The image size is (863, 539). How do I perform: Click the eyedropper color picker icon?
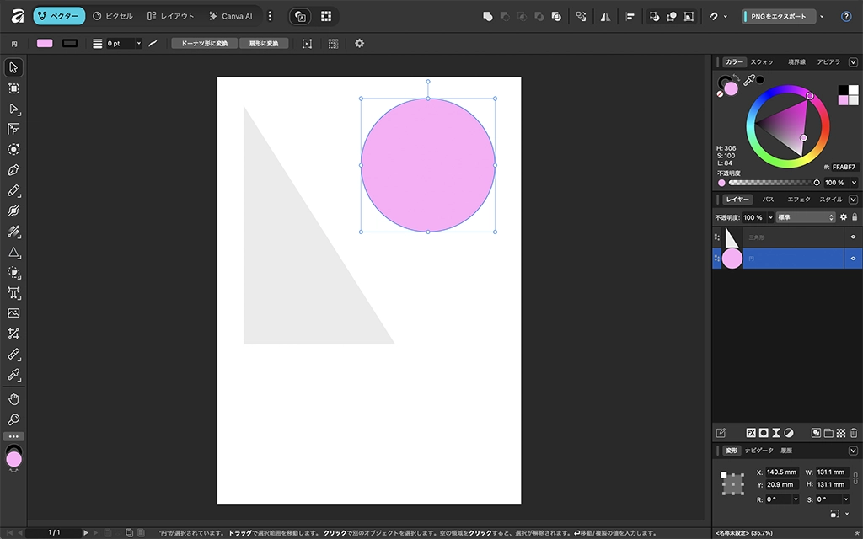[748, 80]
